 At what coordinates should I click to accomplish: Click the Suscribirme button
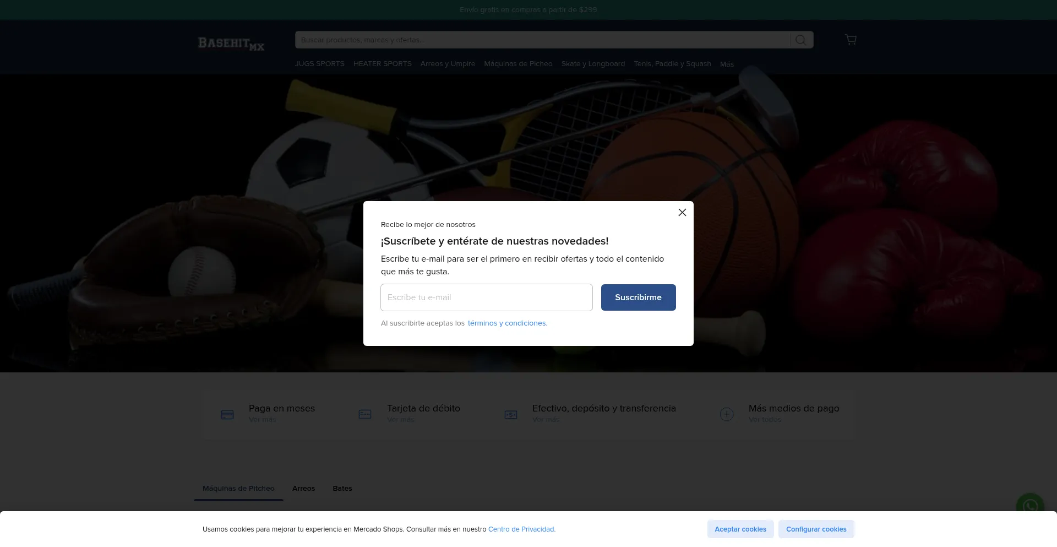coord(638,297)
